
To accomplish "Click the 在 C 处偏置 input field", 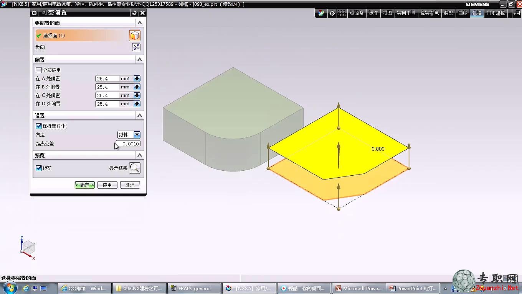I will pos(107,95).
